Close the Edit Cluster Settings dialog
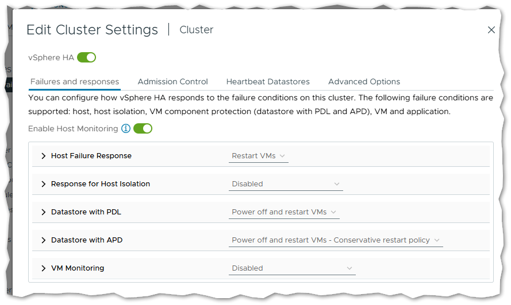The width and height of the screenshot is (511, 305). click(x=491, y=30)
